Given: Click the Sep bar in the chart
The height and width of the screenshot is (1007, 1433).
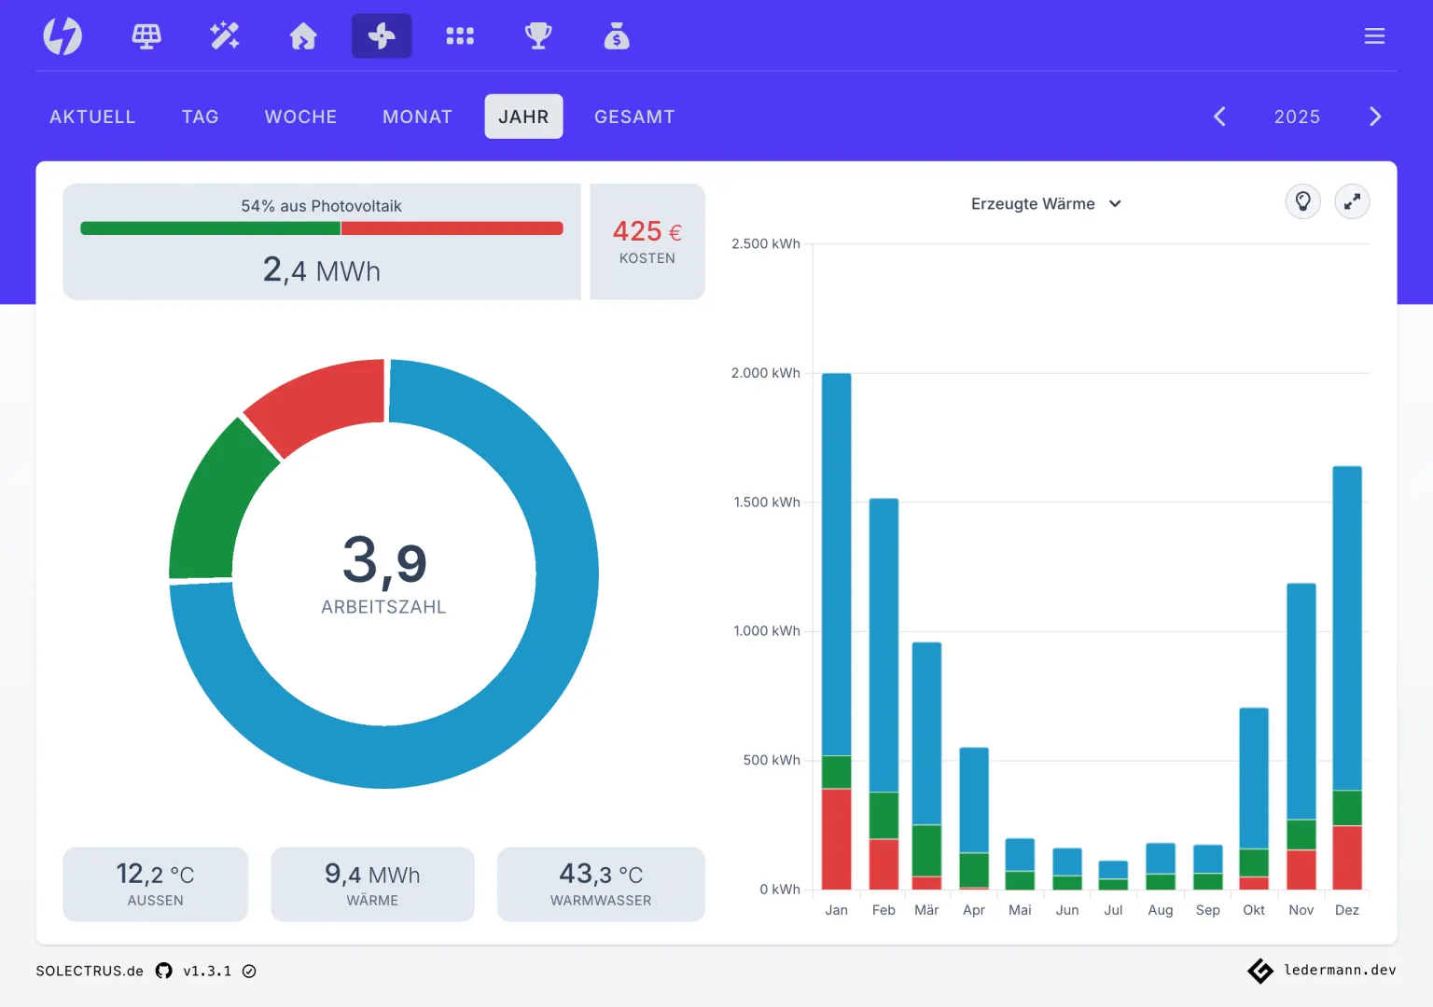Looking at the screenshot, I should tap(1208, 867).
